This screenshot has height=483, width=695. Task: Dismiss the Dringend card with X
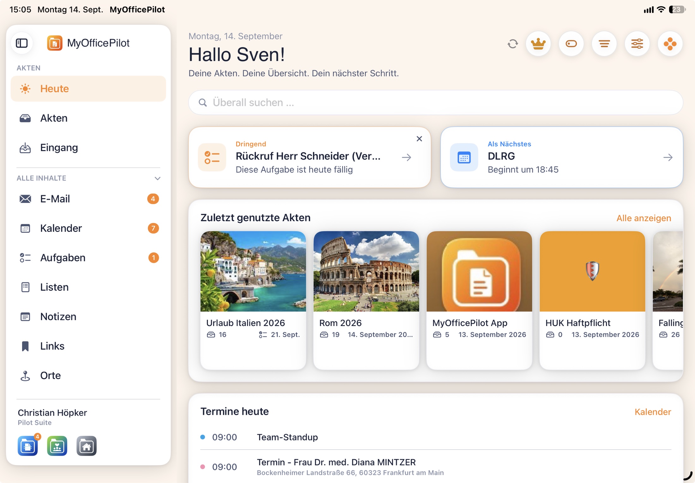pos(419,139)
